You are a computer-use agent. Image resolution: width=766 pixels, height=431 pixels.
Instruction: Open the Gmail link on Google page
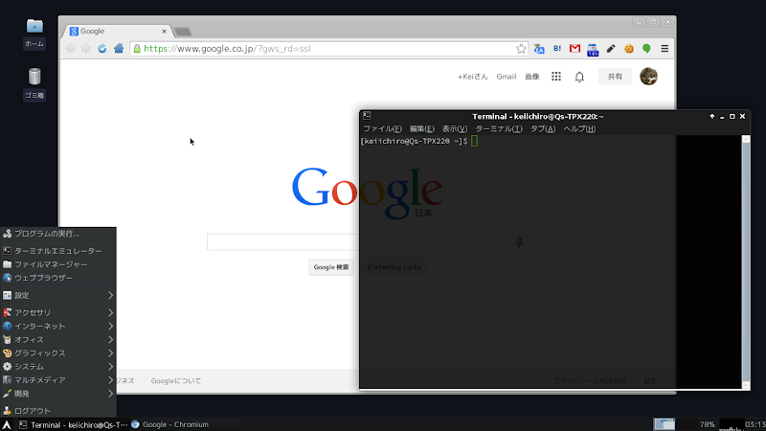[x=507, y=77]
